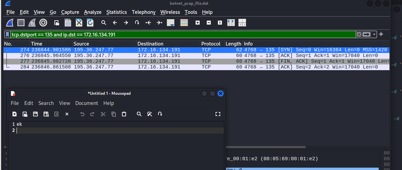Grab Wireshark horizontal scrollbar below the Mousepad window
Viewport: 402px width, 170px height.
pos(266,147)
